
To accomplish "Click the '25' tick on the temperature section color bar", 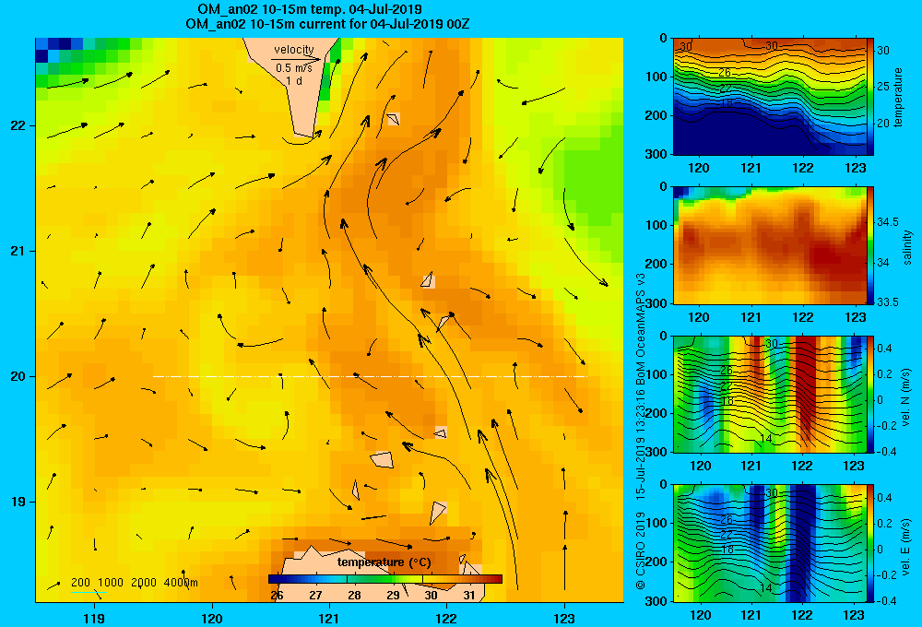I will 883,87.
